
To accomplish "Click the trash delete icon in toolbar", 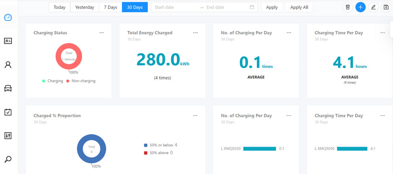I will [348, 7].
